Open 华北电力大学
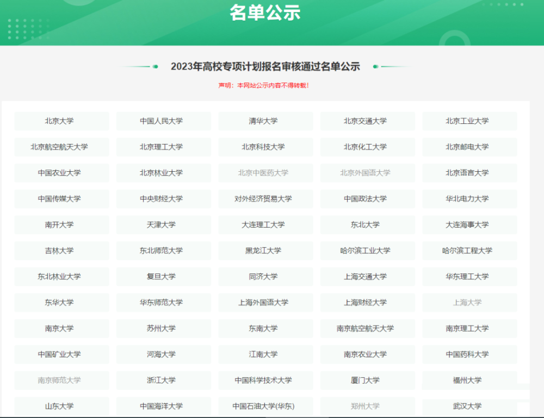 point(470,199)
